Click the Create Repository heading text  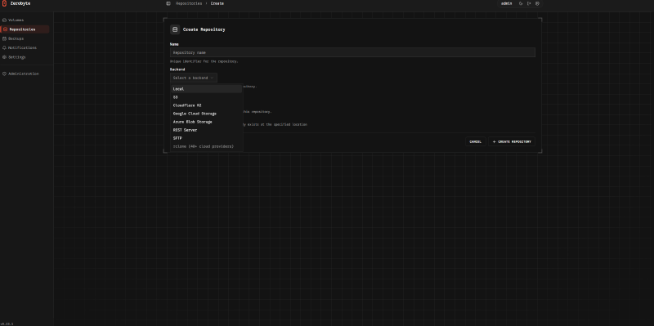tap(204, 29)
